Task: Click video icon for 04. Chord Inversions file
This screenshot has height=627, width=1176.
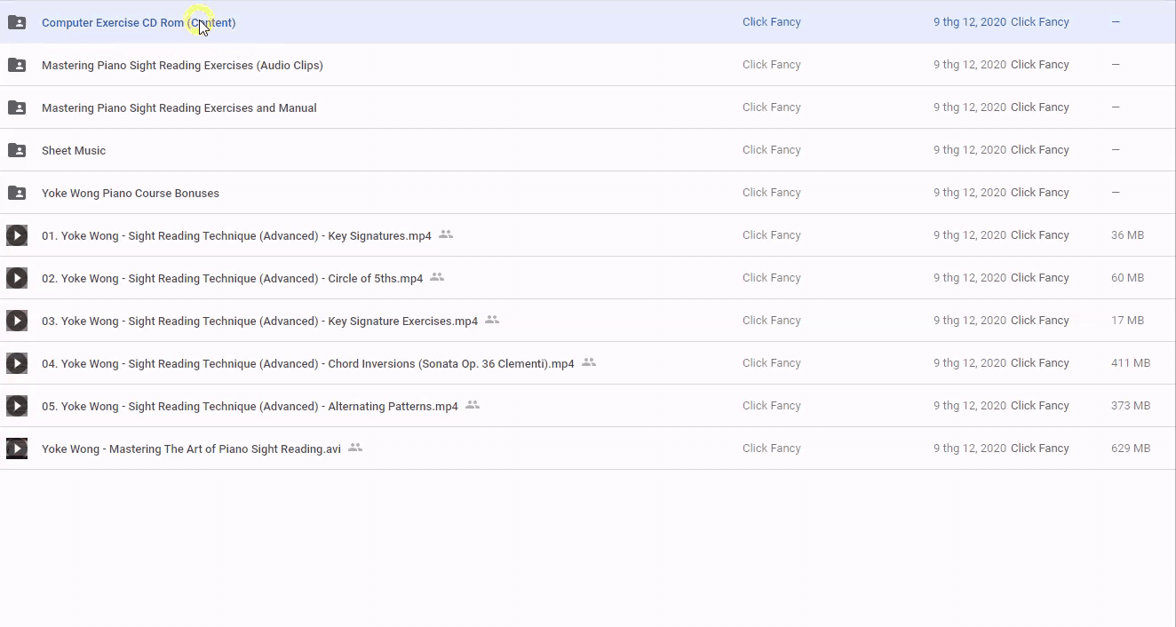Action: 17,363
